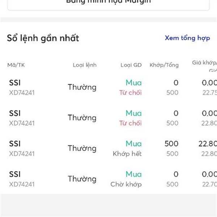Tap account XD74241 in the last order
The image size is (217, 217).
[x=22, y=184]
